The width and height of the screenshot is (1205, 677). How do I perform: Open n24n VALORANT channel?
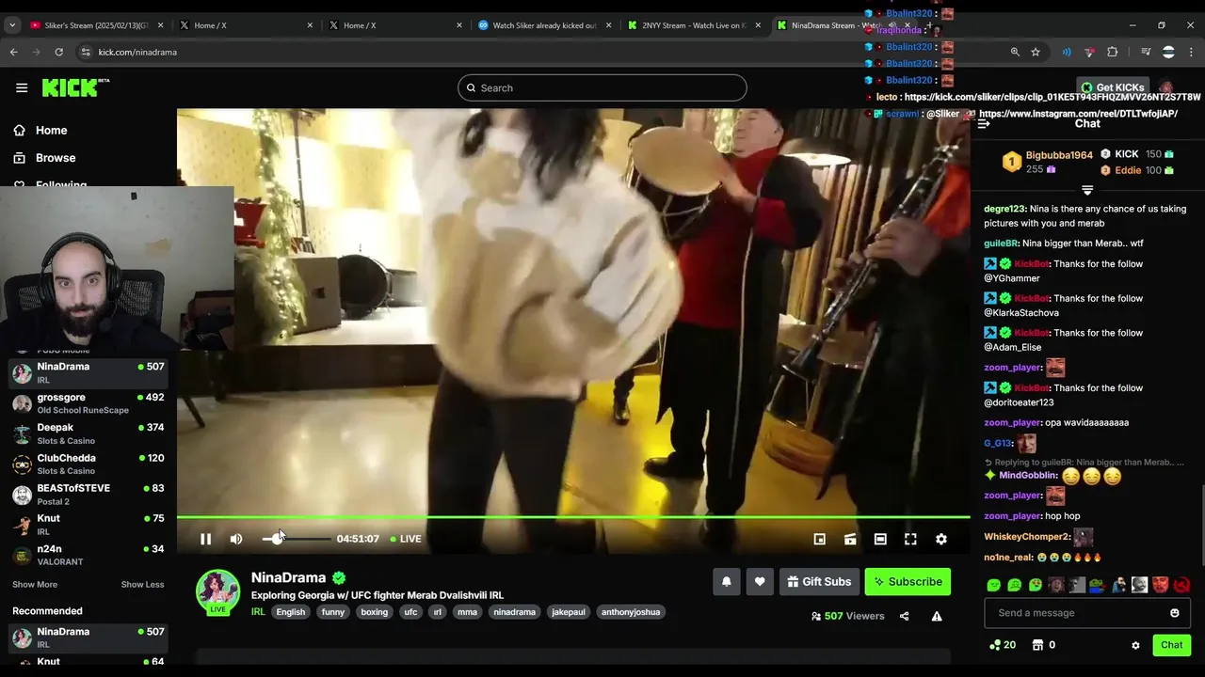88,555
